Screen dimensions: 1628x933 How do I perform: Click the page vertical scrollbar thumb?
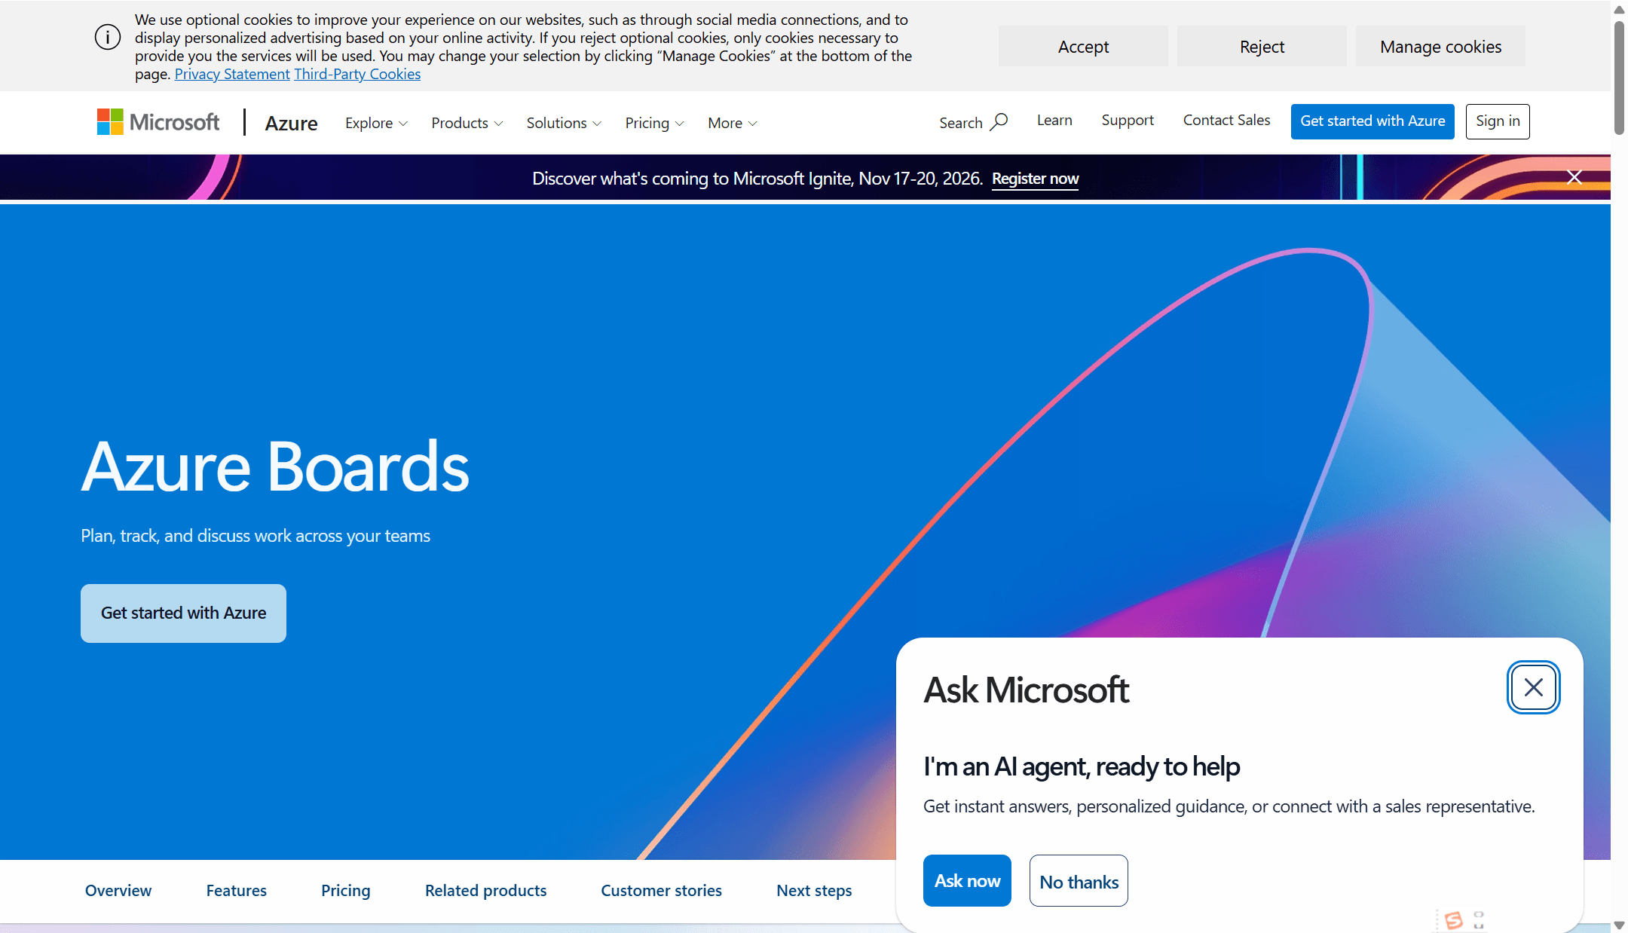(x=1619, y=78)
